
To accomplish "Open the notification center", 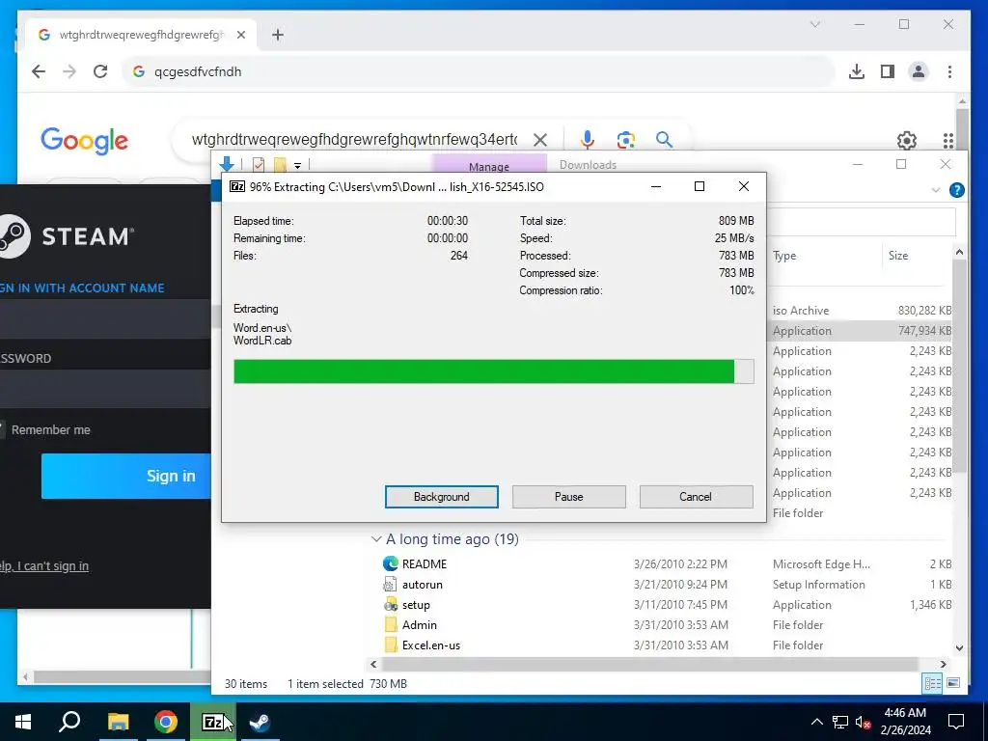I will (x=956, y=722).
